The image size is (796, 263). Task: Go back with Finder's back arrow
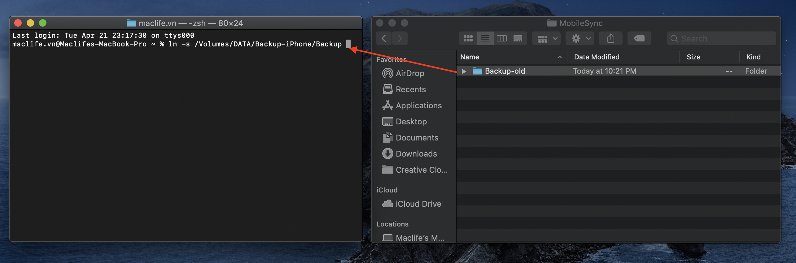coord(384,38)
